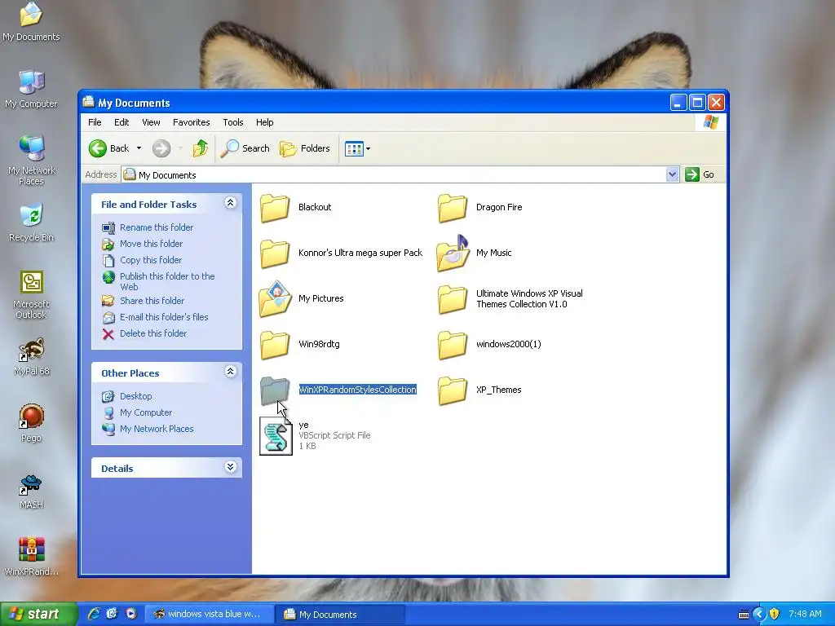This screenshot has height=626, width=835.
Task: Show hidden tray icons arrow
Action: pyautogui.click(x=759, y=615)
